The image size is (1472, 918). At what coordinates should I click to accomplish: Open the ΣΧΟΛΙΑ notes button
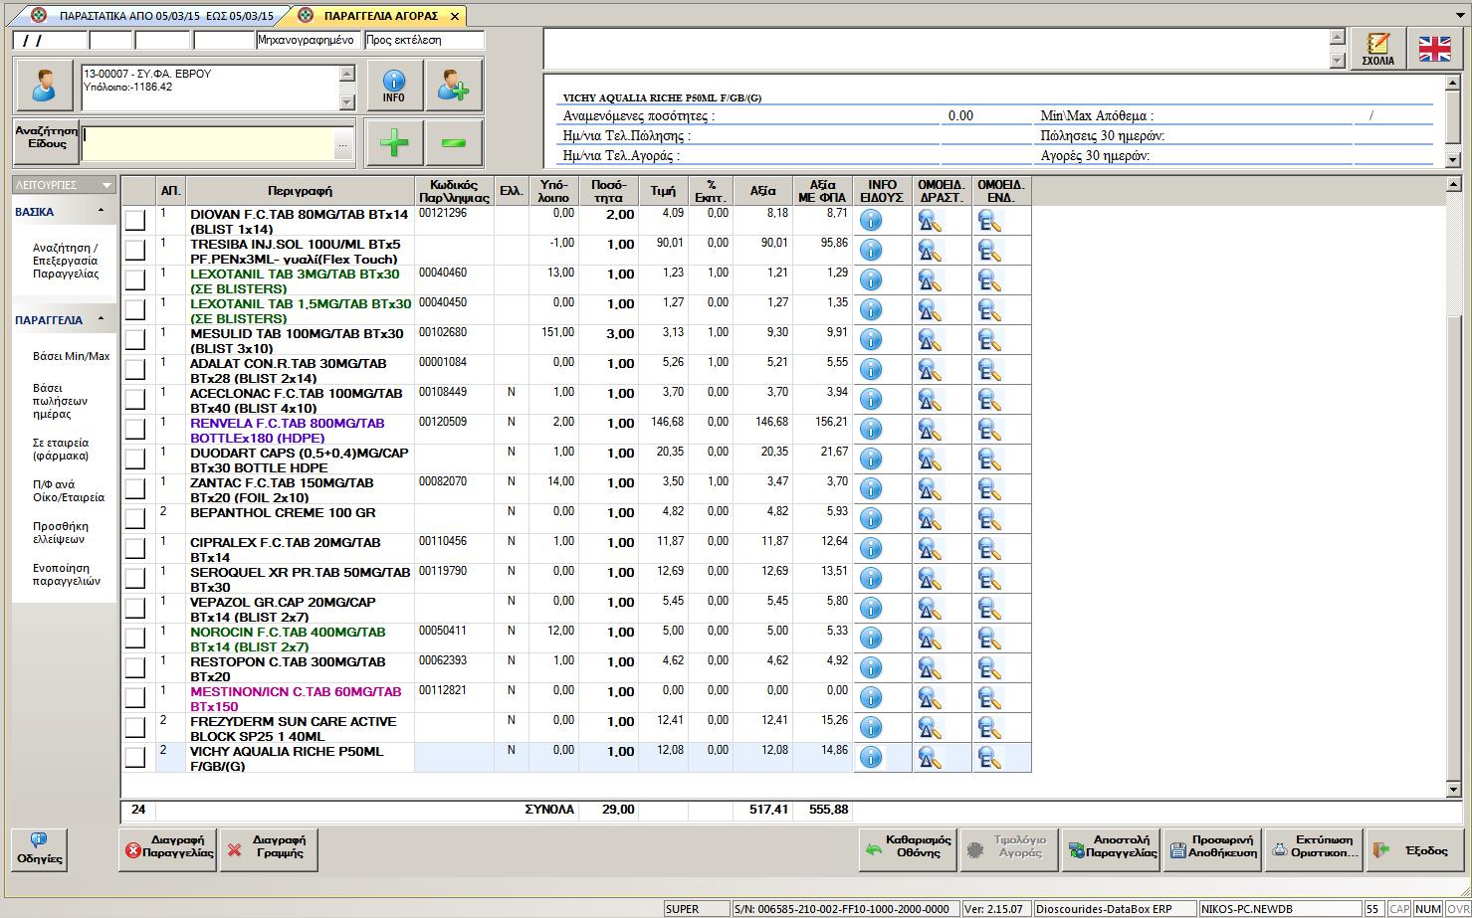coord(1378,49)
